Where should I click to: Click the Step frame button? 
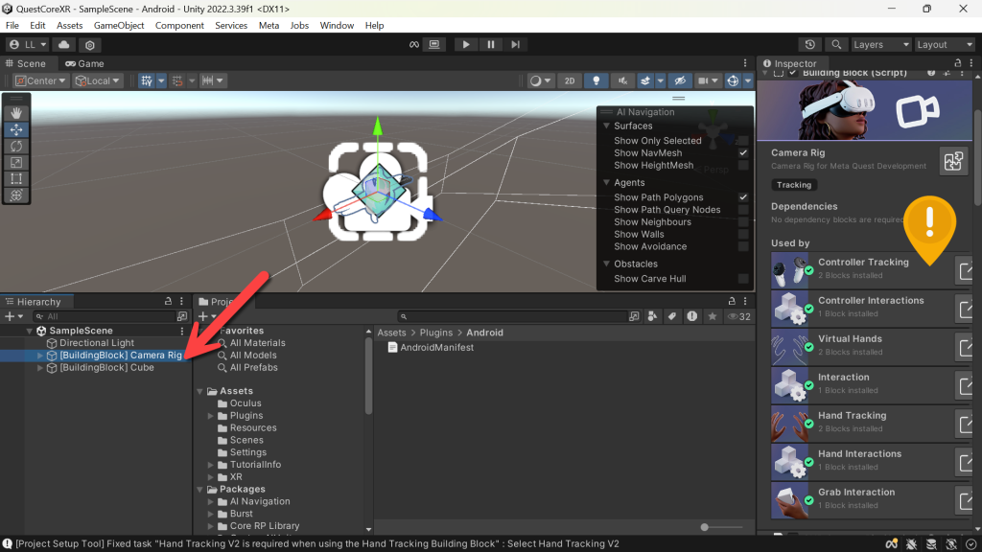coord(515,44)
